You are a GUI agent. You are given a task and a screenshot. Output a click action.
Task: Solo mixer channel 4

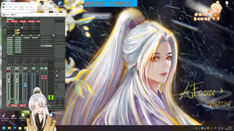pyautogui.click(x=37, y=68)
